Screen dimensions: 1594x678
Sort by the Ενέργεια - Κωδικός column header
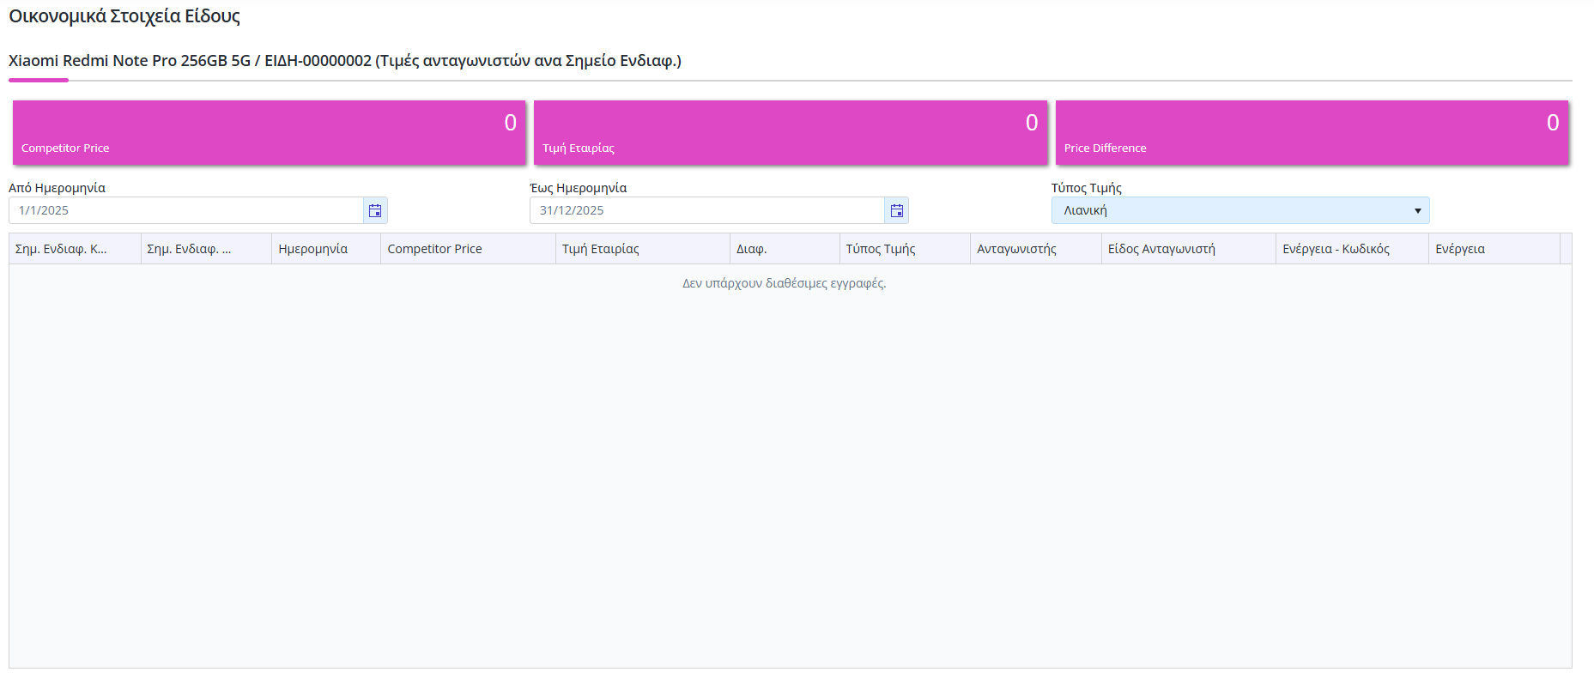pos(1353,249)
